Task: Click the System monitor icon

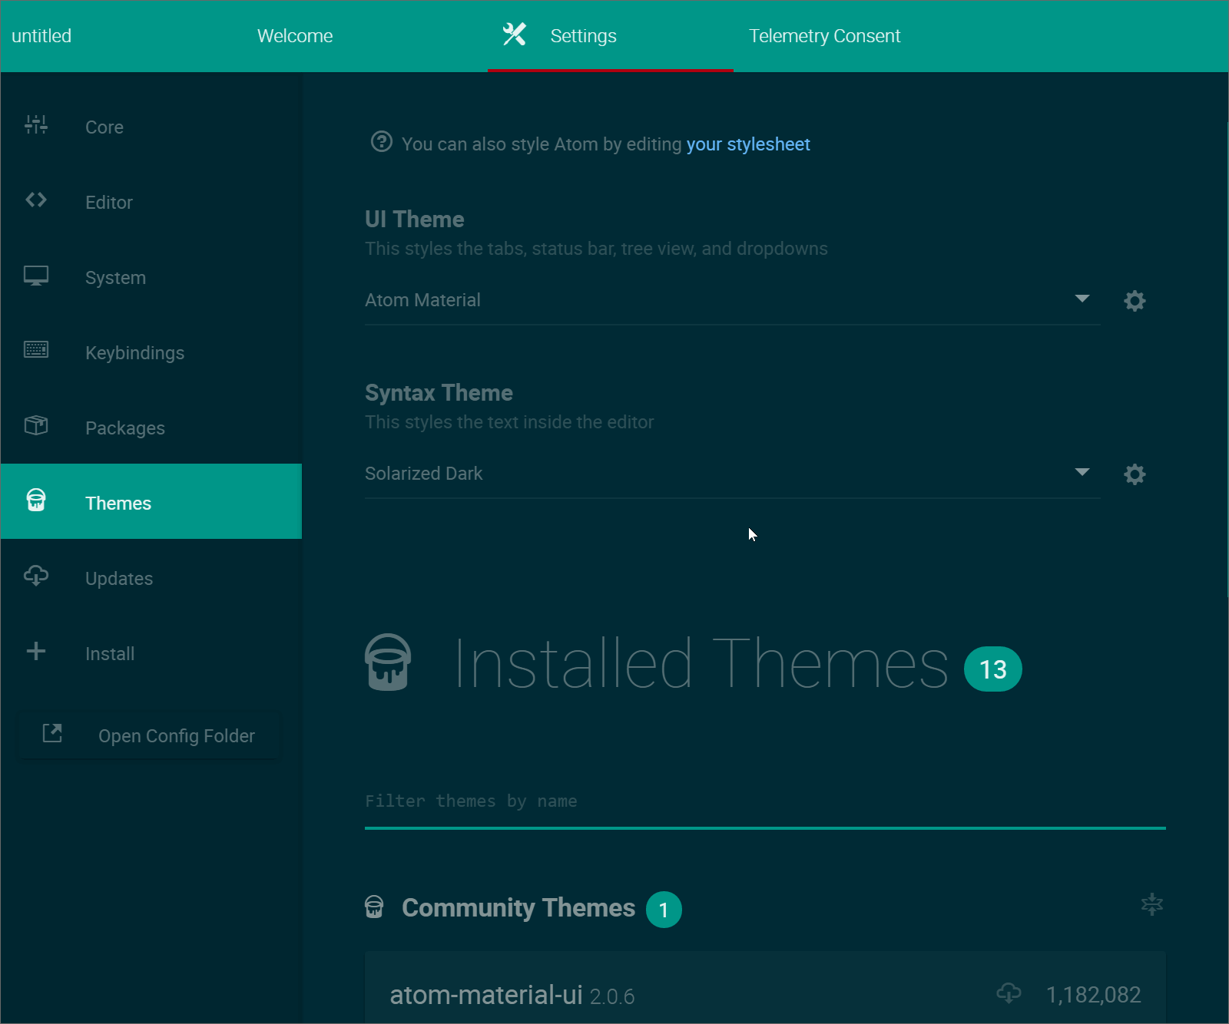Action: [36, 276]
